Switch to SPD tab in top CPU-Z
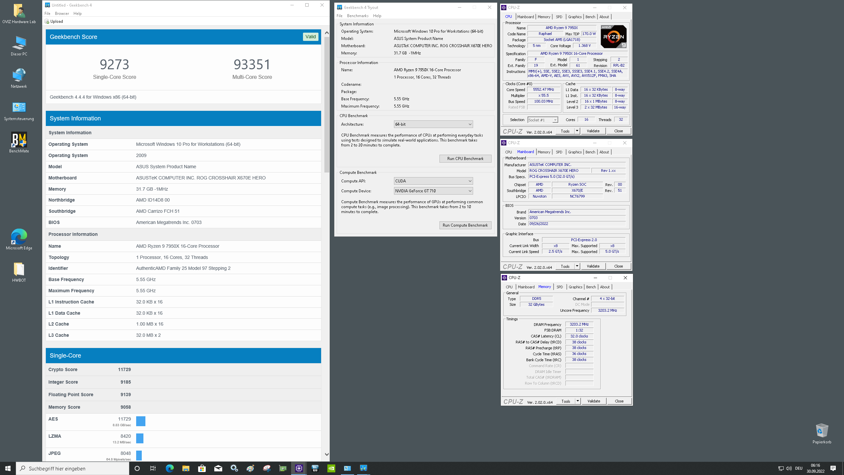Screen dimensions: 844x475 tap(559, 17)
